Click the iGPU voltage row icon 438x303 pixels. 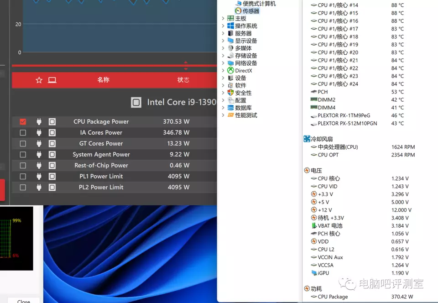point(314,273)
